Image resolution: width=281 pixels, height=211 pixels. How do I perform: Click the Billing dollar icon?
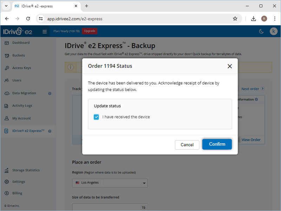coord(7,193)
